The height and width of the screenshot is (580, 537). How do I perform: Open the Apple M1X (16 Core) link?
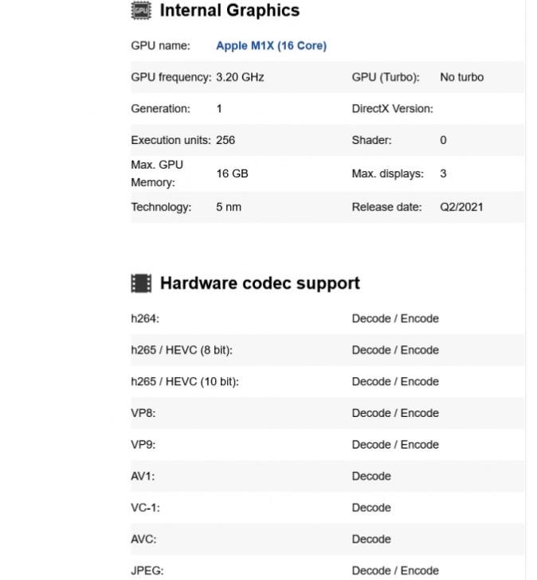tap(271, 46)
